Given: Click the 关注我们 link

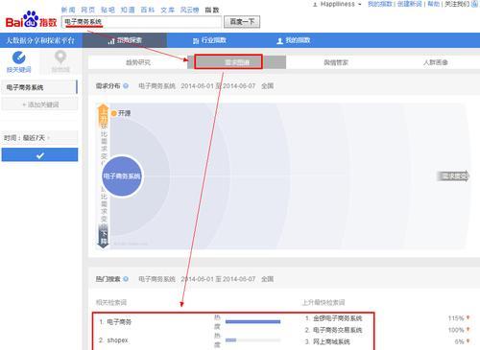Looking at the screenshot, I should click(x=457, y=4).
